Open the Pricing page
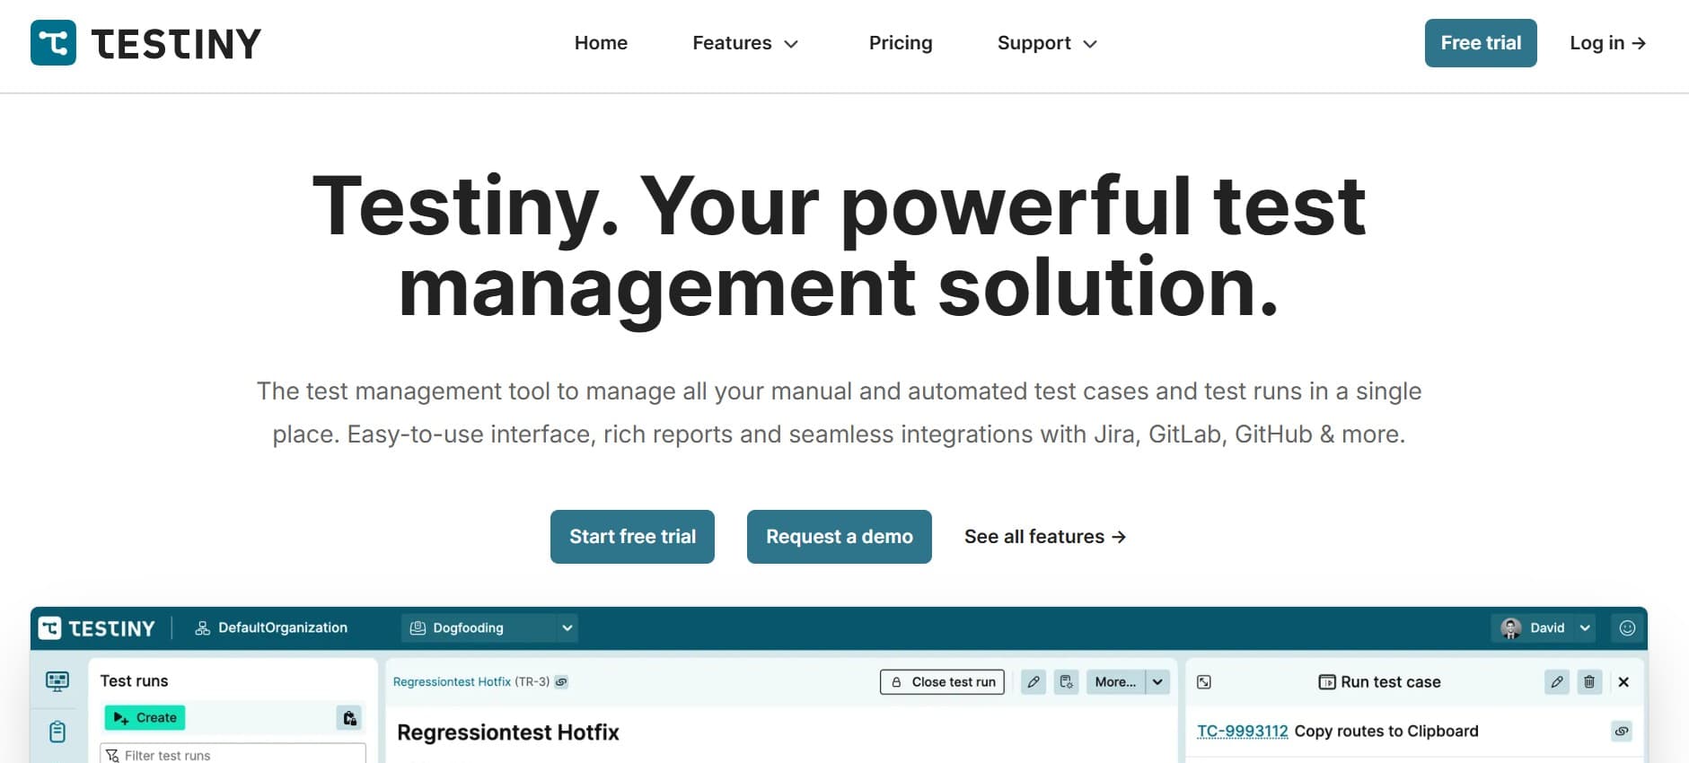1689x763 pixels. (901, 43)
